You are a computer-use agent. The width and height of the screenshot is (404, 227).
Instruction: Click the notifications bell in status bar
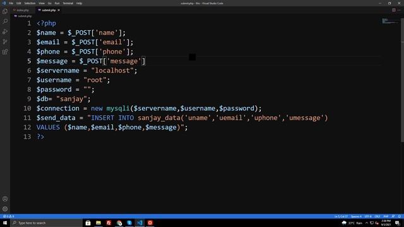click(400, 216)
